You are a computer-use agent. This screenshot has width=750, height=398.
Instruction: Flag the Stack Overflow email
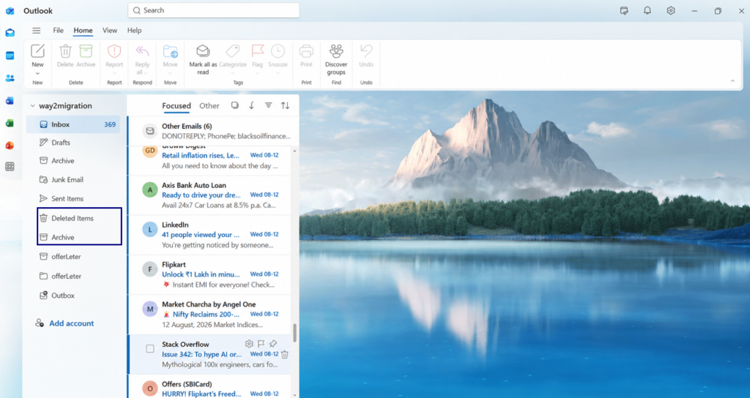[x=261, y=344]
